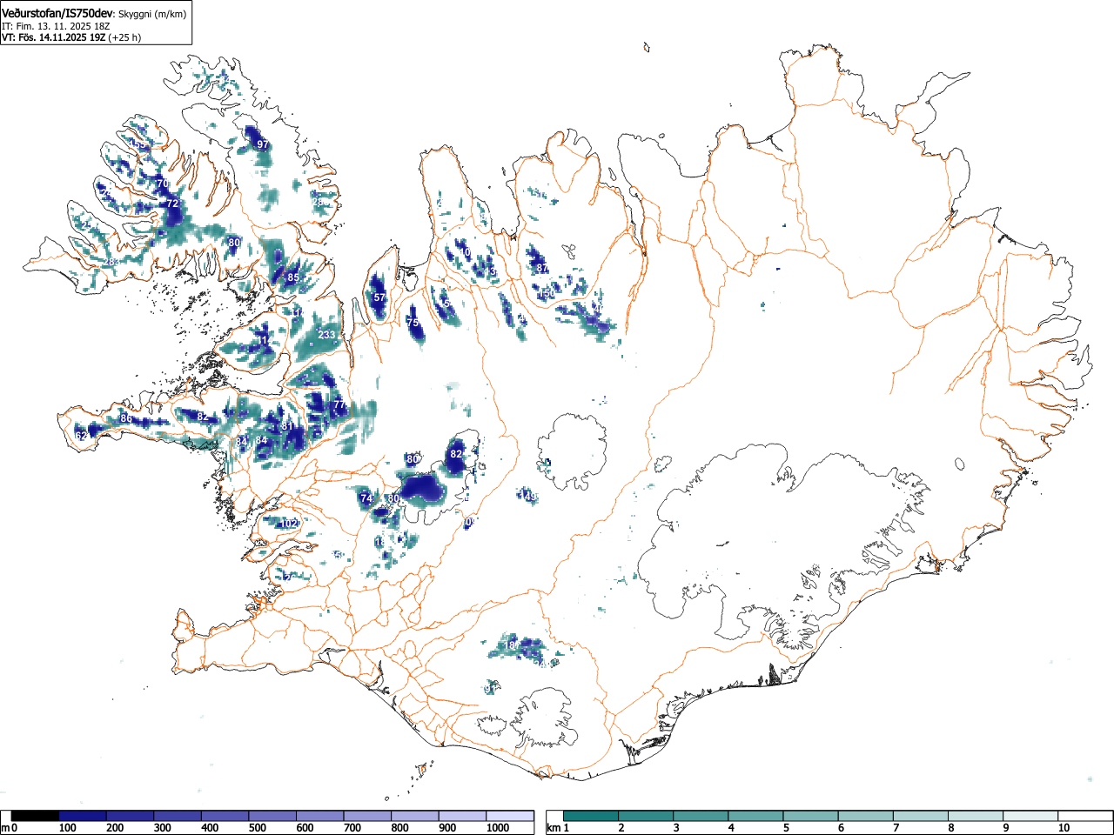The width and height of the screenshot is (1114, 835).
Task: Click the visibility value 57 on the map
Action: click(x=379, y=297)
